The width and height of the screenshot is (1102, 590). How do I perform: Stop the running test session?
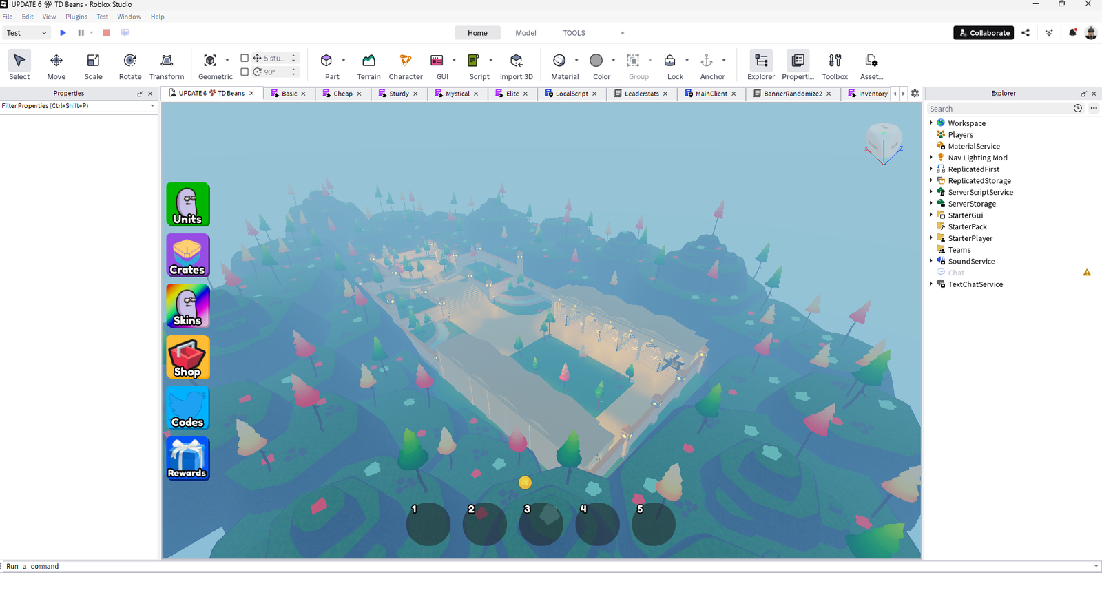coord(106,33)
